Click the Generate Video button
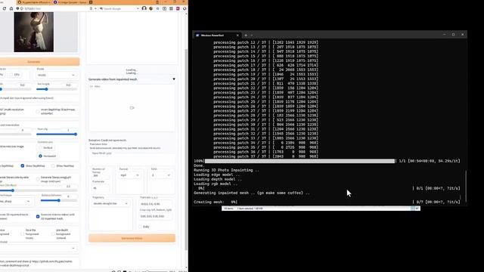The height and width of the screenshot is (272, 484). (132, 238)
